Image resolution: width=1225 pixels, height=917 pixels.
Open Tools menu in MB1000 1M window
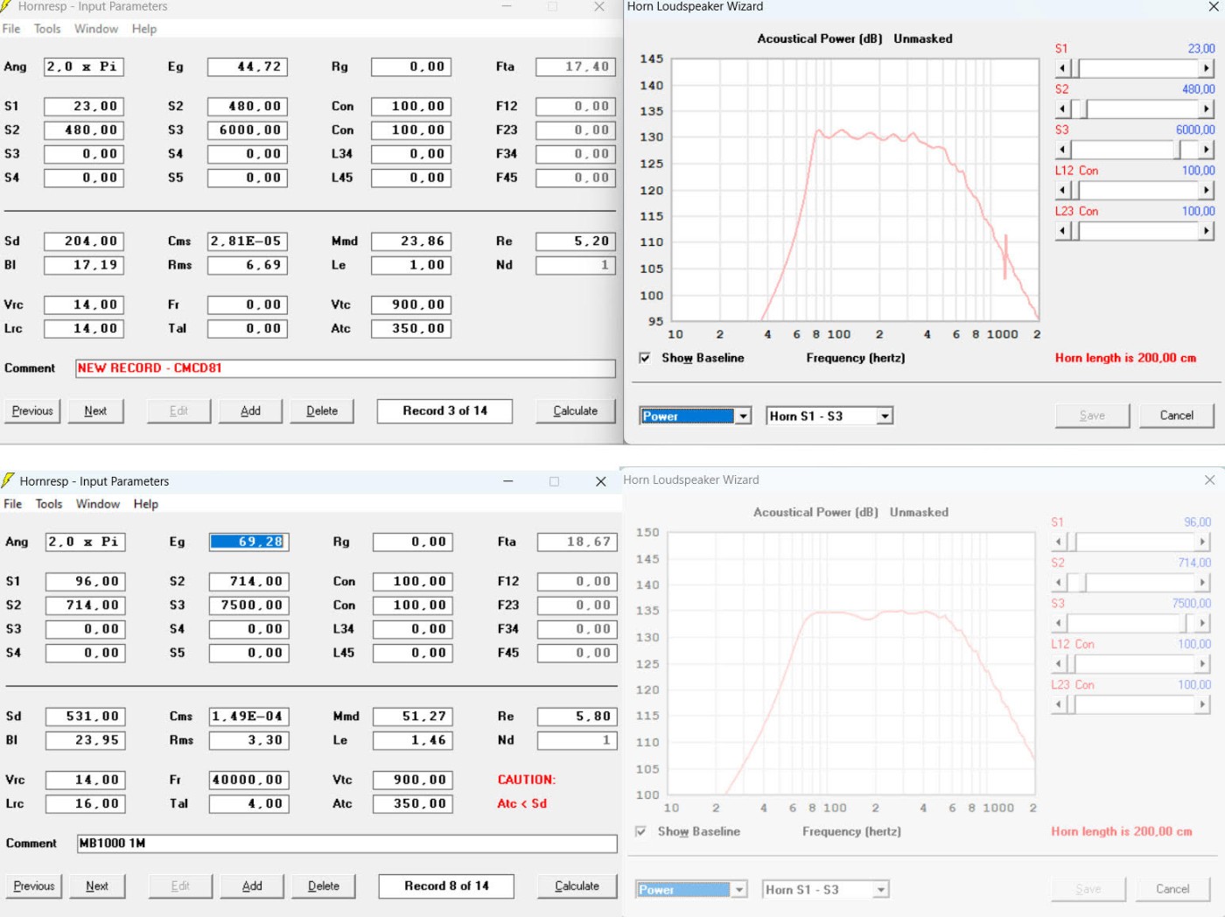[x=49, y=504]
